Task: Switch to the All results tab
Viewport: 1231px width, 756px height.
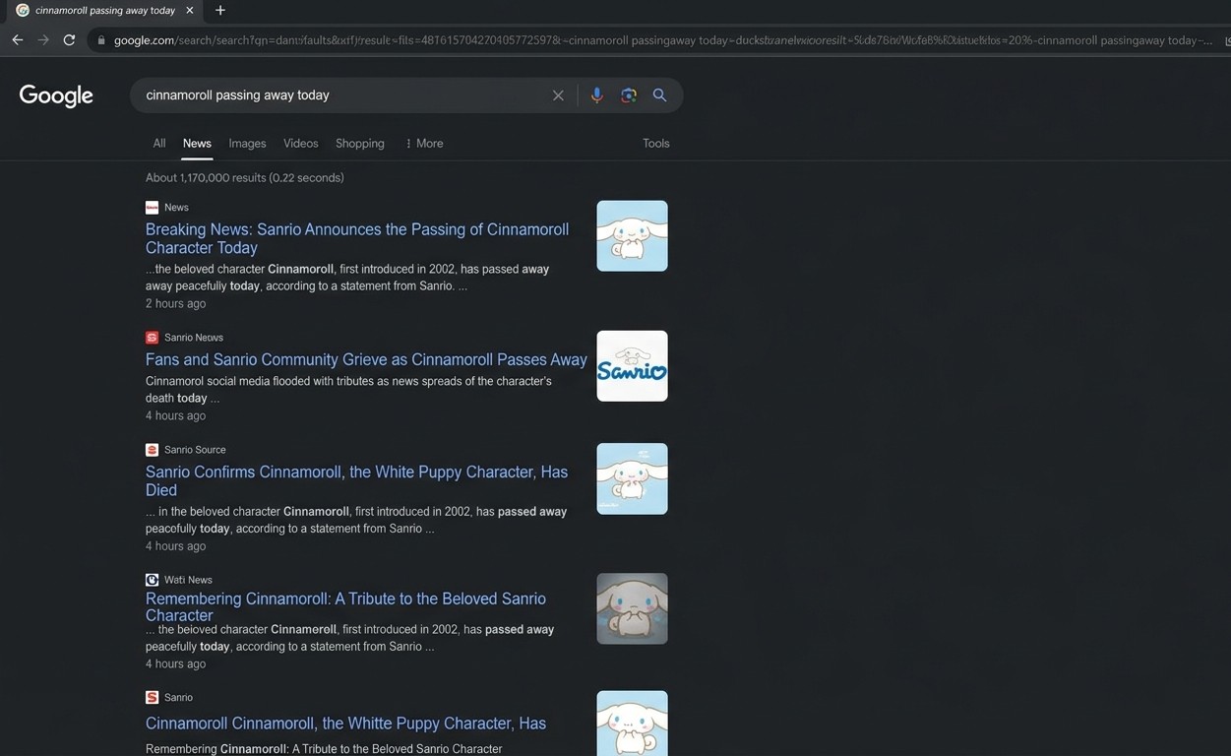Action: 159,144
